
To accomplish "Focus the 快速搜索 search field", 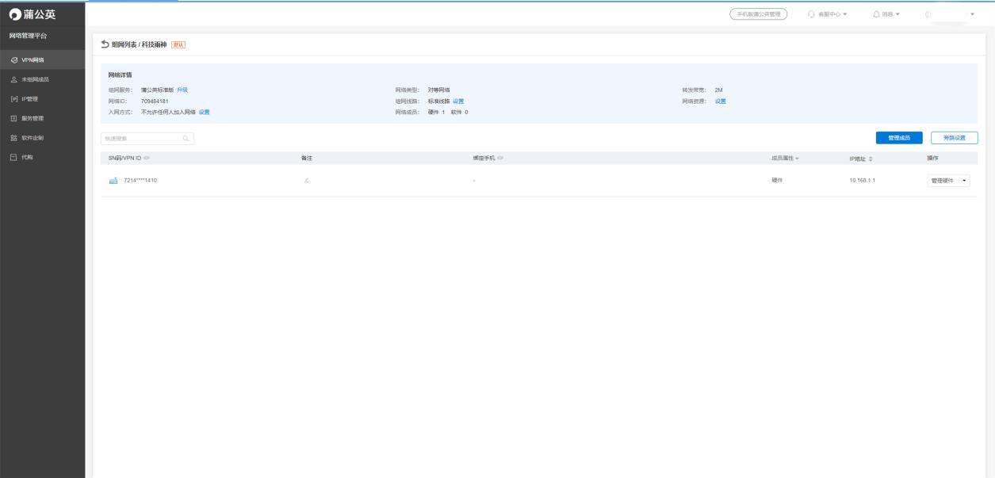I will tap(147, 138).
